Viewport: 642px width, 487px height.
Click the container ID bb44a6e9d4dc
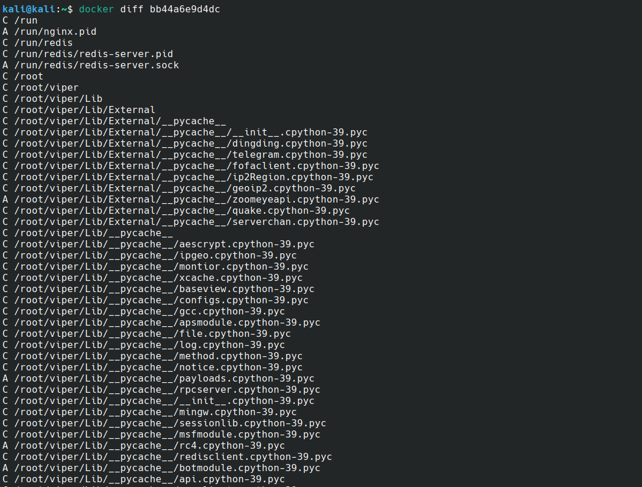pyautogui.click(x=185, y=9)
